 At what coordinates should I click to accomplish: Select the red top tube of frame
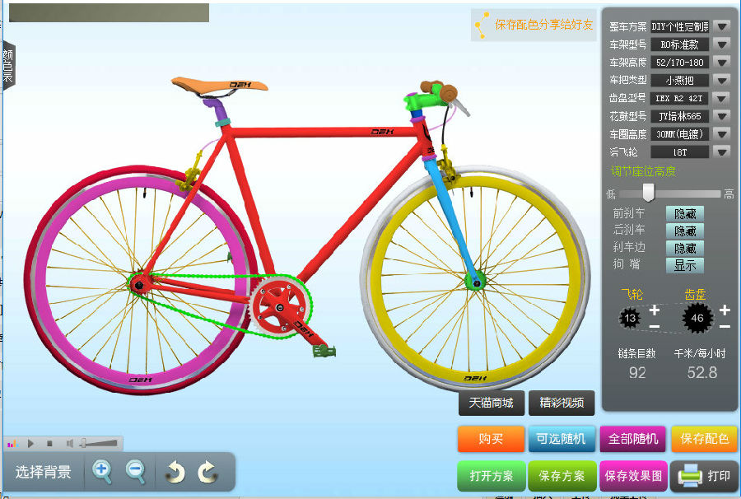pos(321,132)
